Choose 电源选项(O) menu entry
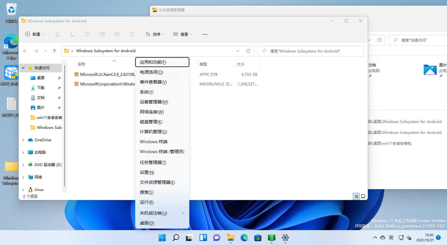The width and height of the screenshot is (447, 245). tap(162, 72)
